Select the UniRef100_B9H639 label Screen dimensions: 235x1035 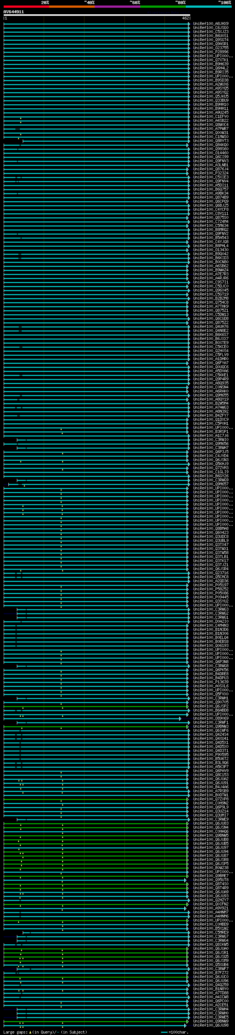point(211,64)
